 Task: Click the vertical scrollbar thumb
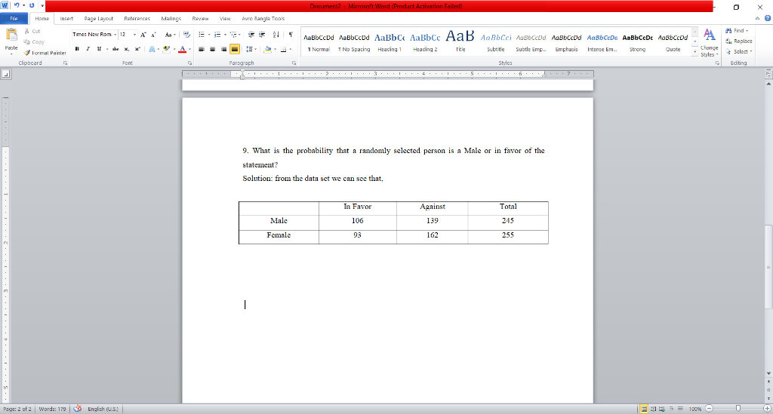click(x=768, y=266)
